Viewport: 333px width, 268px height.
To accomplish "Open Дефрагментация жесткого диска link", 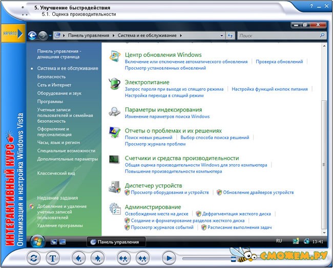I will 236,214.
